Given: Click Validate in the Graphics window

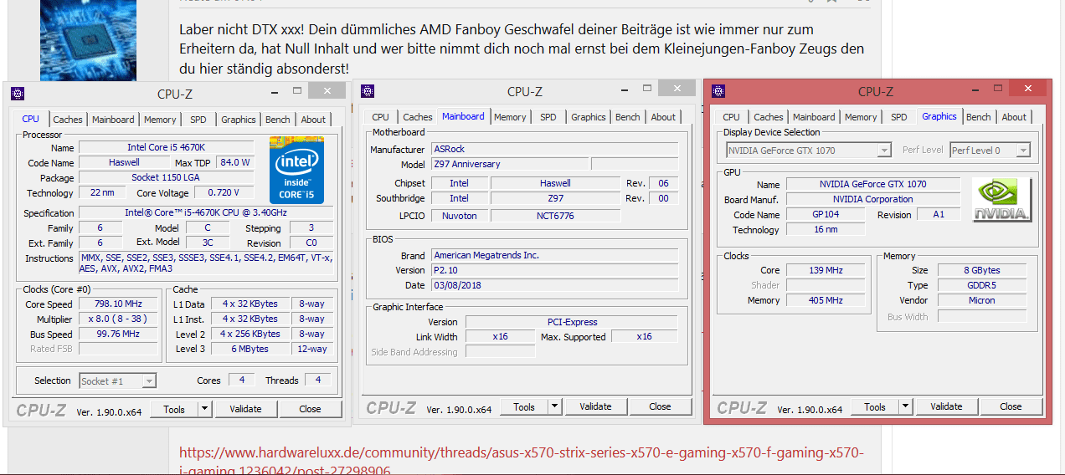Looking at the screenshot, I should tap(946, 406).
